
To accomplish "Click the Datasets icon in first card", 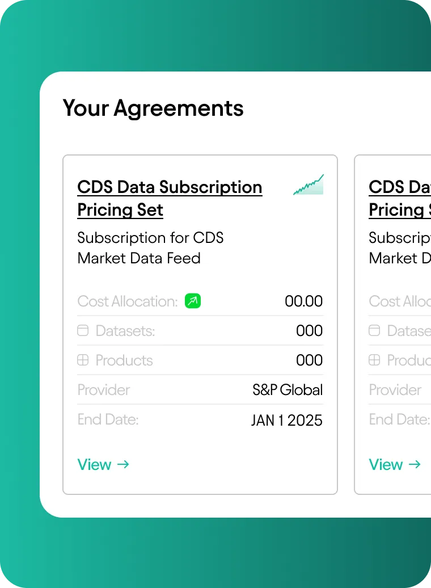I will click(x=83, y=330).
